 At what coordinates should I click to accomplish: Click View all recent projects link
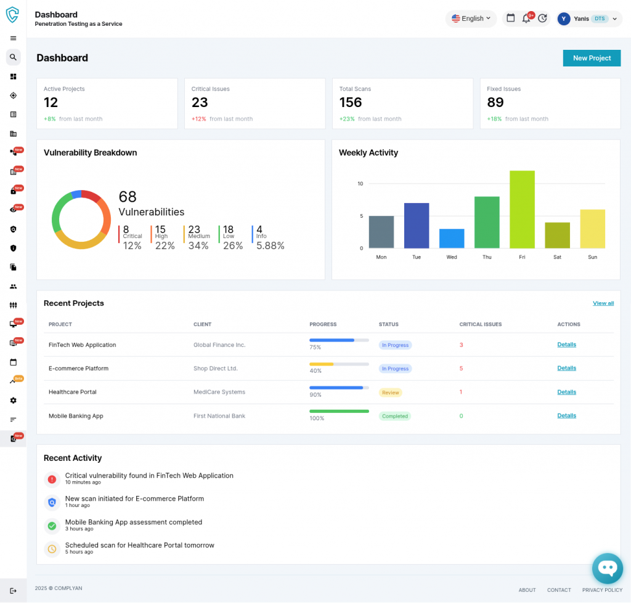(603, 303)
